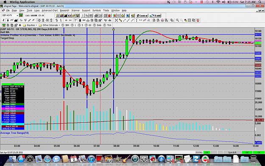The width and height of the screenshot is (265, 166).
Task: Click the cut scissors icon
Action: click(x=83, y=16)
